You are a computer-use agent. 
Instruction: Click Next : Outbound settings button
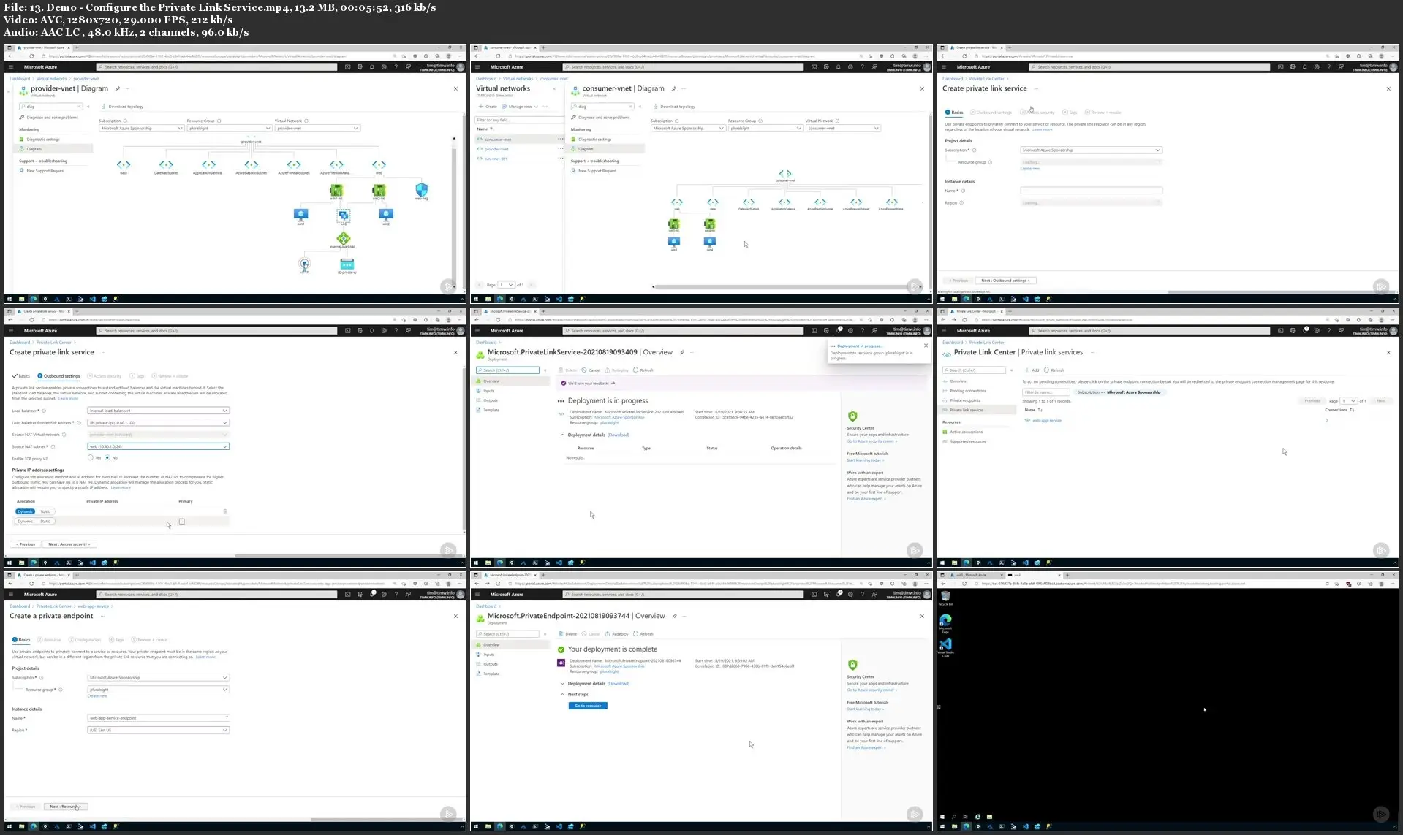coord(1005,281)
